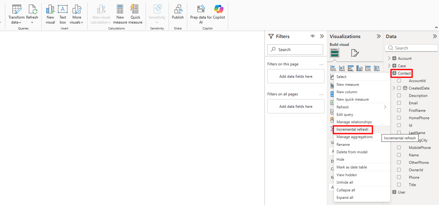Check the AccountId field checkbox

point(399,81)
